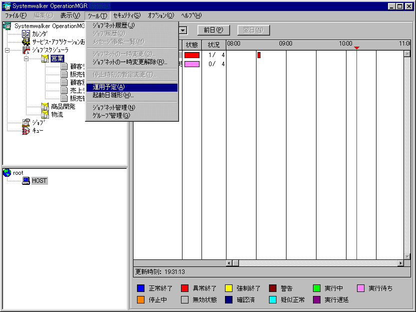
Task: Click vertical scrollbar down arrow
Action: point(407,256)
